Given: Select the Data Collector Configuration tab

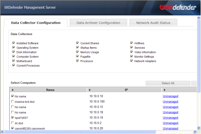Looking at the screenshot, I should [x=36, y=23].
